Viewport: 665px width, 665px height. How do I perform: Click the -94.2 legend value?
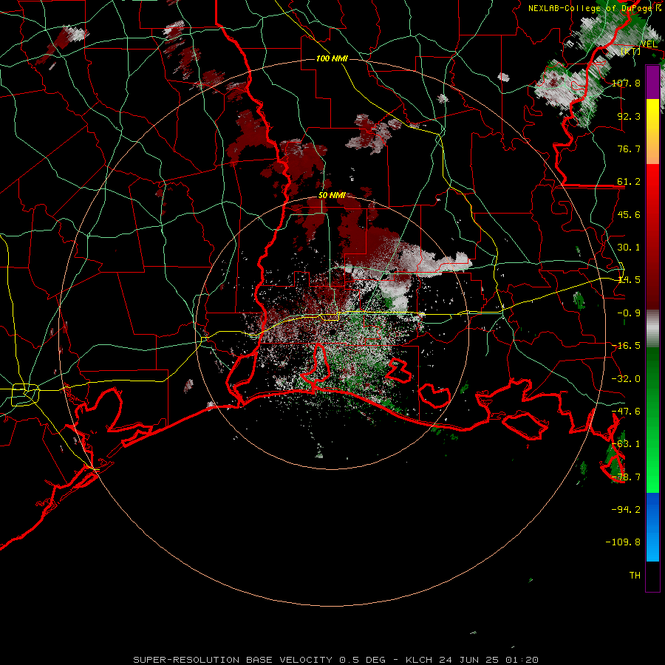(626, 510)
